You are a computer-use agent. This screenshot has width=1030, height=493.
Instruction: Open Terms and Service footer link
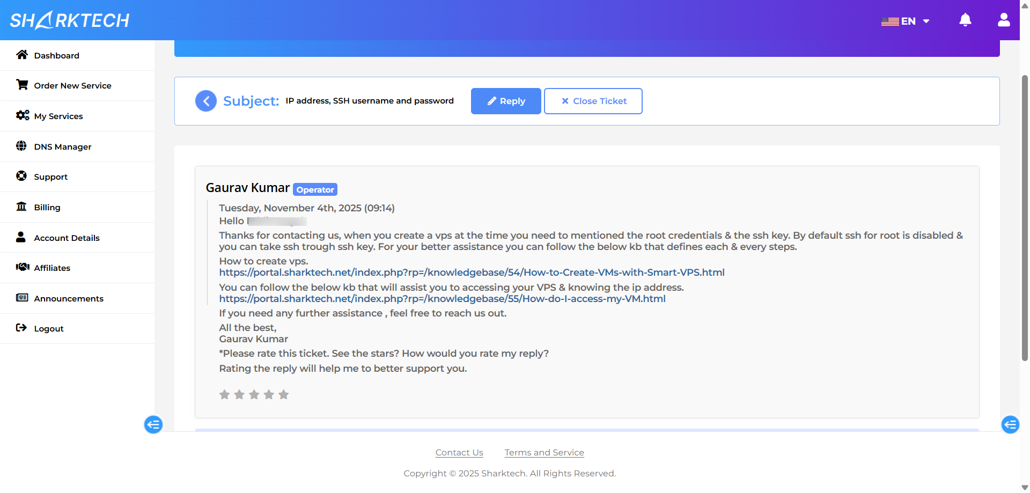tap(544, 453)
